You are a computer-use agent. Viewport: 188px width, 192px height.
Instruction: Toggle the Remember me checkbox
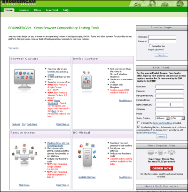[150, 46]
